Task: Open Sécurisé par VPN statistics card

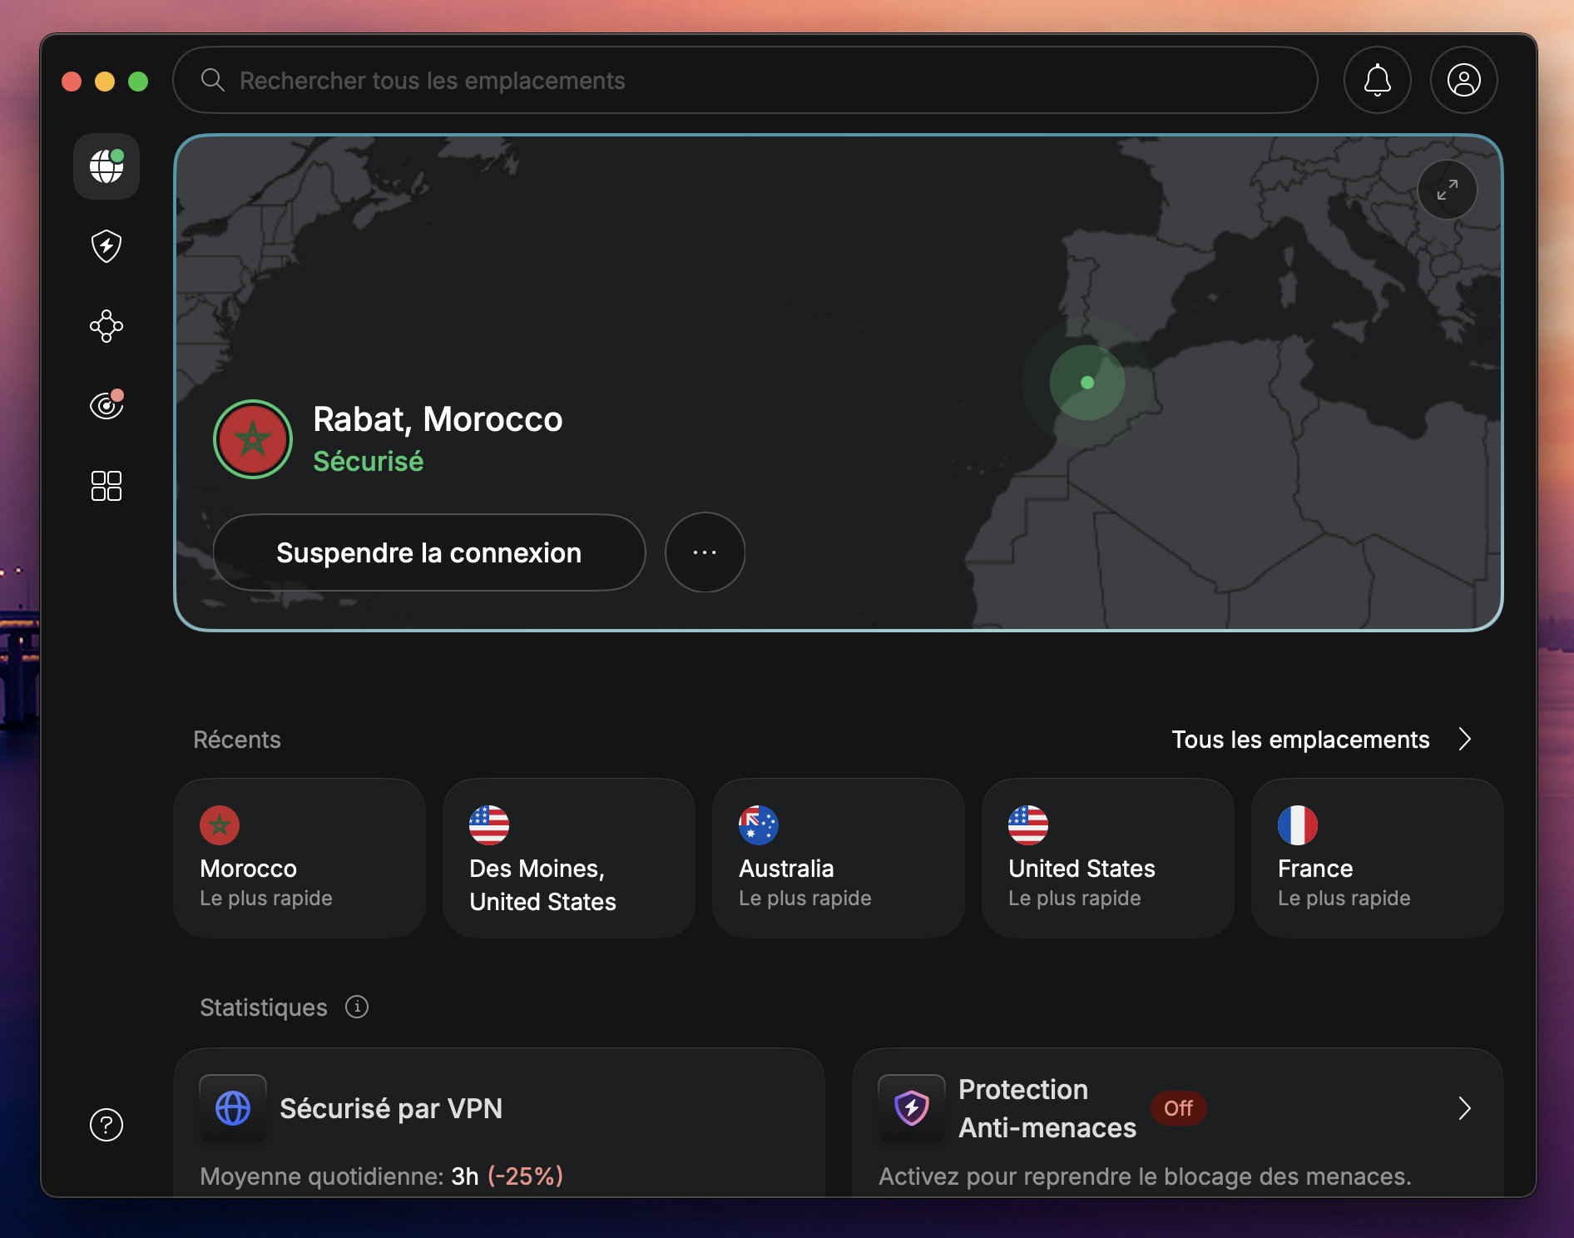Action: (499, 1123)
